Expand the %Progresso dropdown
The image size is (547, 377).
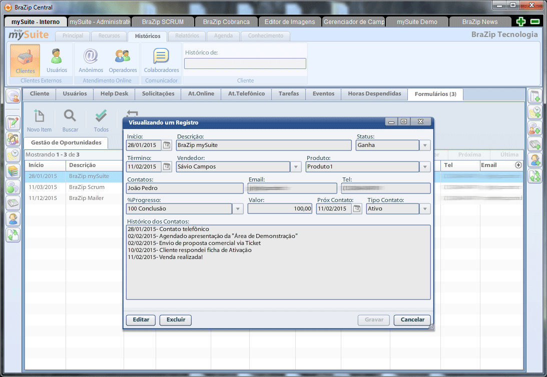[x=238, y=208]
